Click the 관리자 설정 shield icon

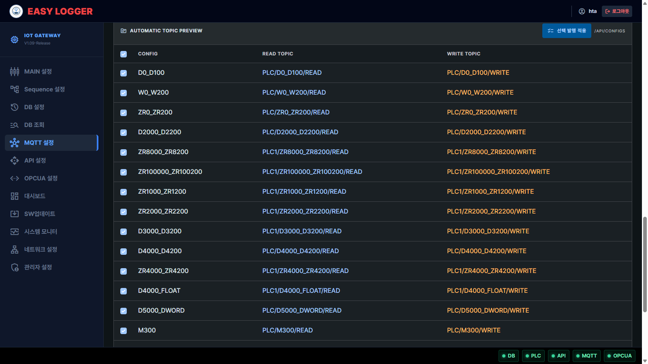pos(15,267)
